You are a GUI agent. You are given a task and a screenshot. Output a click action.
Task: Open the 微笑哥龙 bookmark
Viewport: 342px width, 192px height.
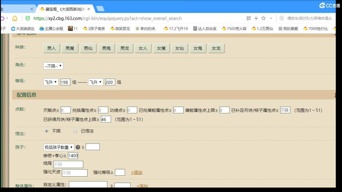tap(120, 29)
